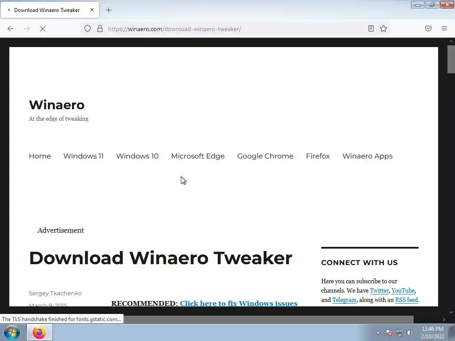Go back to the previous page
Viewport: 455px width, 341px height.
coord(11,29)
